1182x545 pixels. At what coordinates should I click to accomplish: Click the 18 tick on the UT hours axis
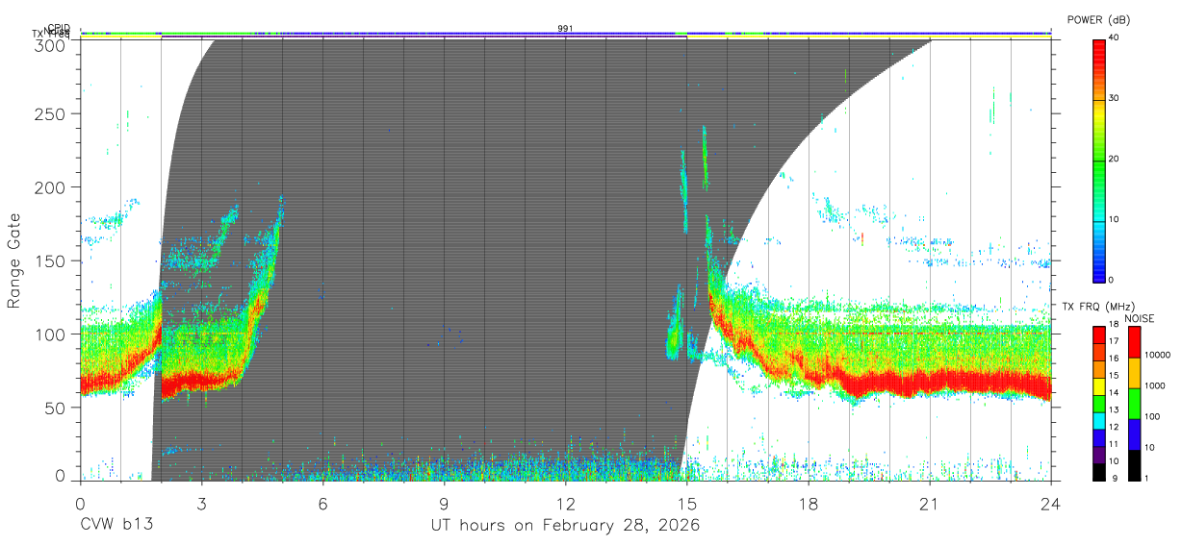click(x=809, y=503)
